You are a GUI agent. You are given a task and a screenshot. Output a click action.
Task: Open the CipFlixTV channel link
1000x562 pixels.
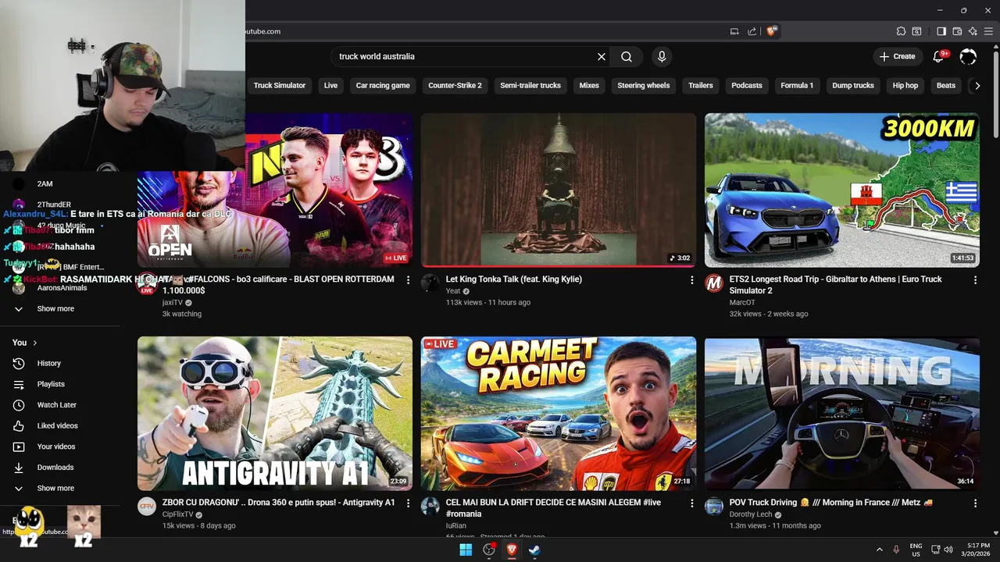[x=177, y=514]
